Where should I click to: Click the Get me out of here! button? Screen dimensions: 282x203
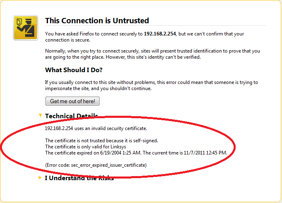point(72,101)
